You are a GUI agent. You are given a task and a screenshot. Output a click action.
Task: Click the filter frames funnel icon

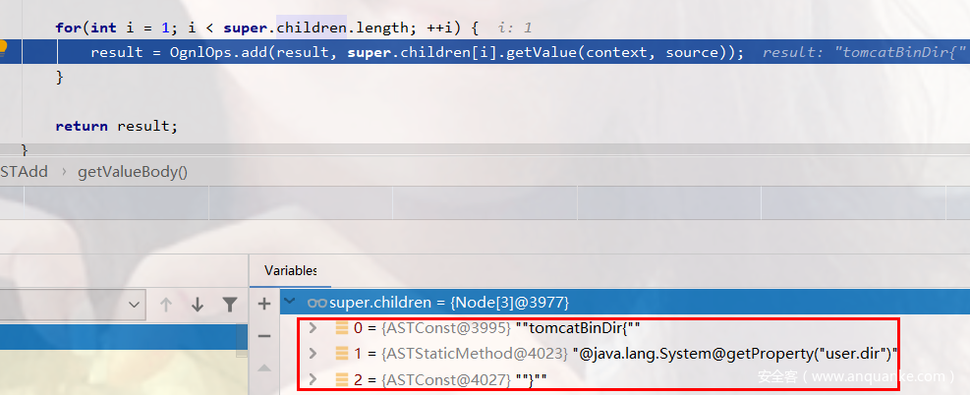(229, 305)
